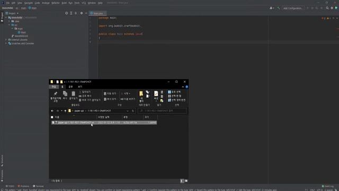The height and width of the screenshot is (191, 339).
Task: Toggle select-all checkbox in Explorer header
Action: (52, 117)
